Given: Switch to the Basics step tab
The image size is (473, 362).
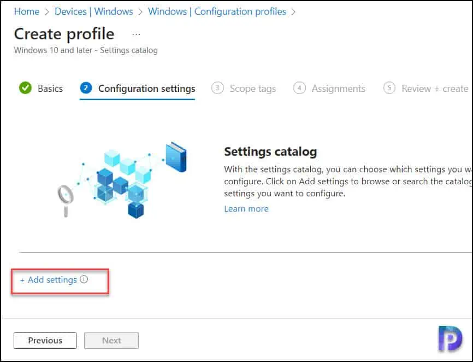Looking at the screenshot, I should pos(41,89).
